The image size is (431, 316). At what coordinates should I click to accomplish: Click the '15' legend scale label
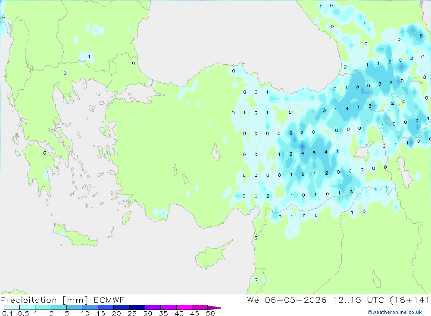coord(101,313)
